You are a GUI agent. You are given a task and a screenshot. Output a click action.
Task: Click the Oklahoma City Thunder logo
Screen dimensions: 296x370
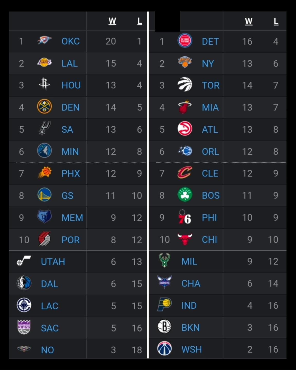[x=44, y=40]
